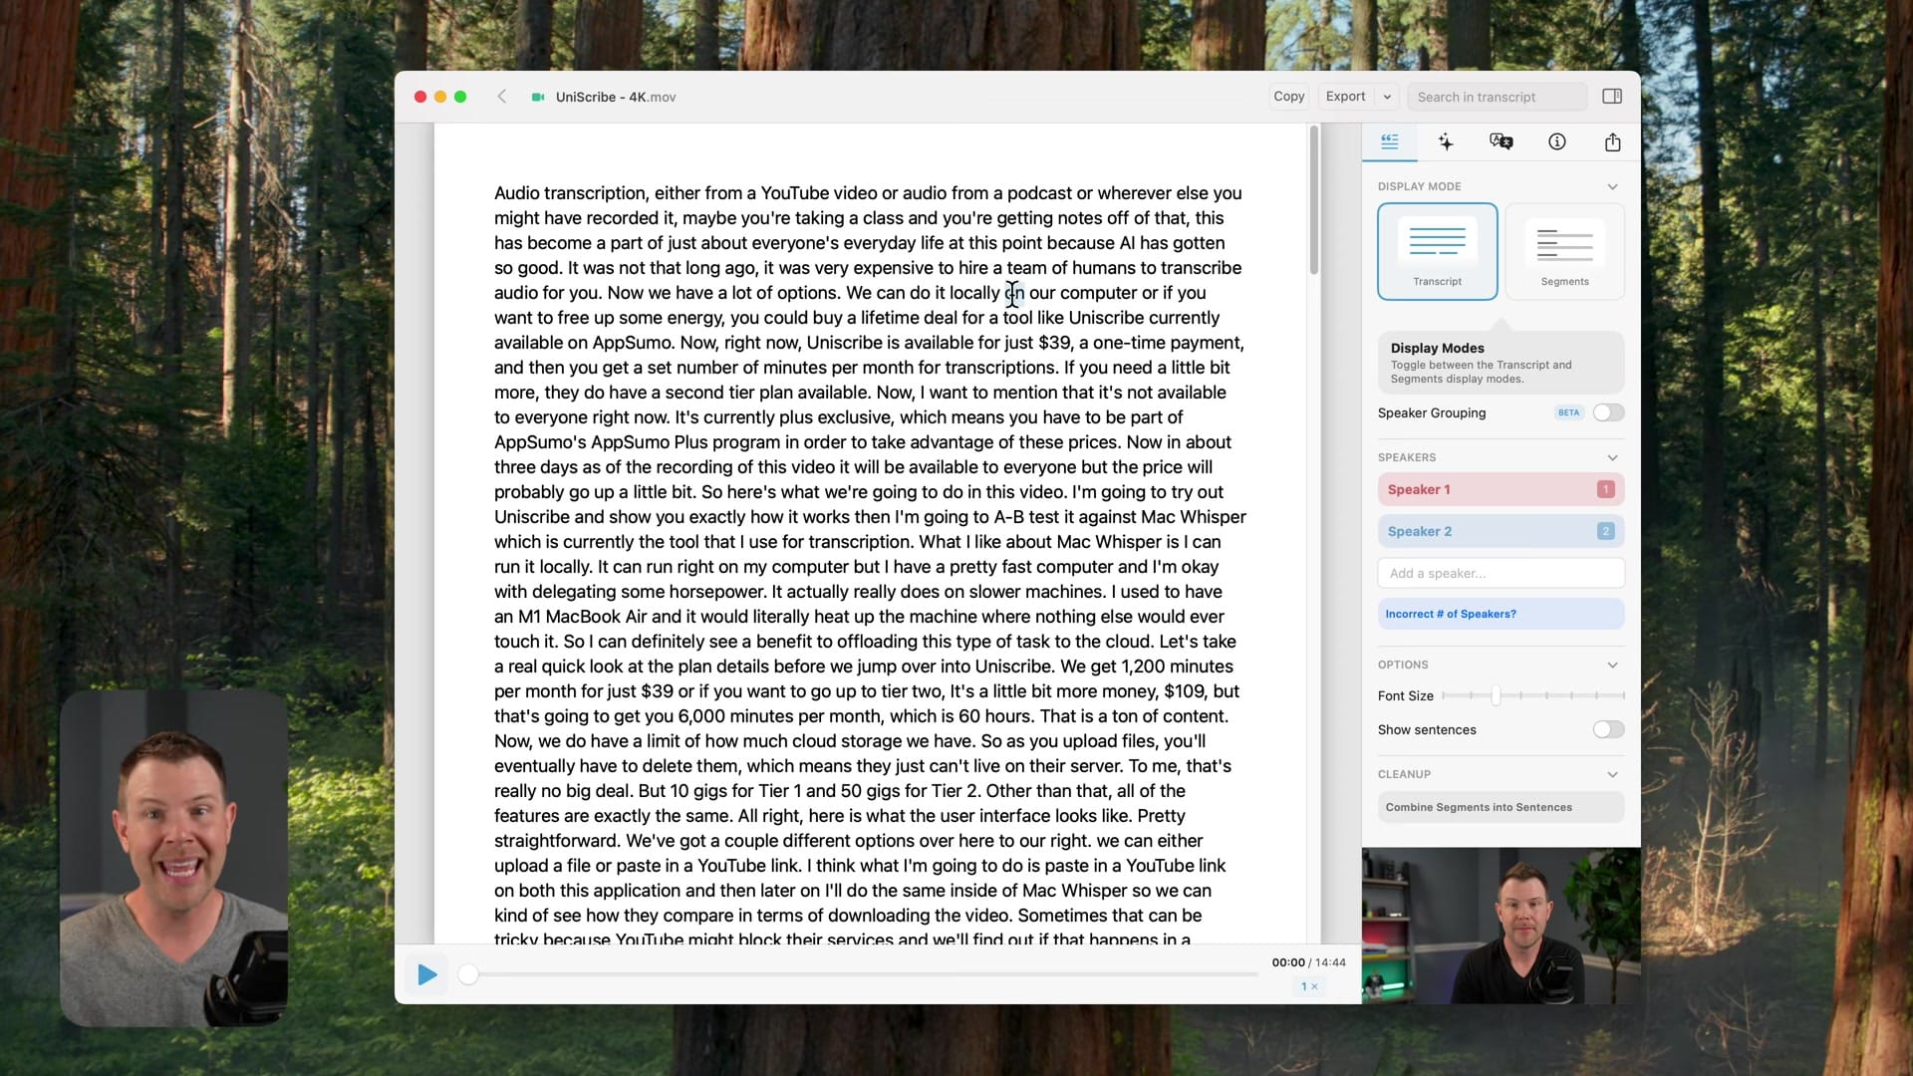Open the translation tab icon
This screenshot has height=1076, width=1913.
1502,141
